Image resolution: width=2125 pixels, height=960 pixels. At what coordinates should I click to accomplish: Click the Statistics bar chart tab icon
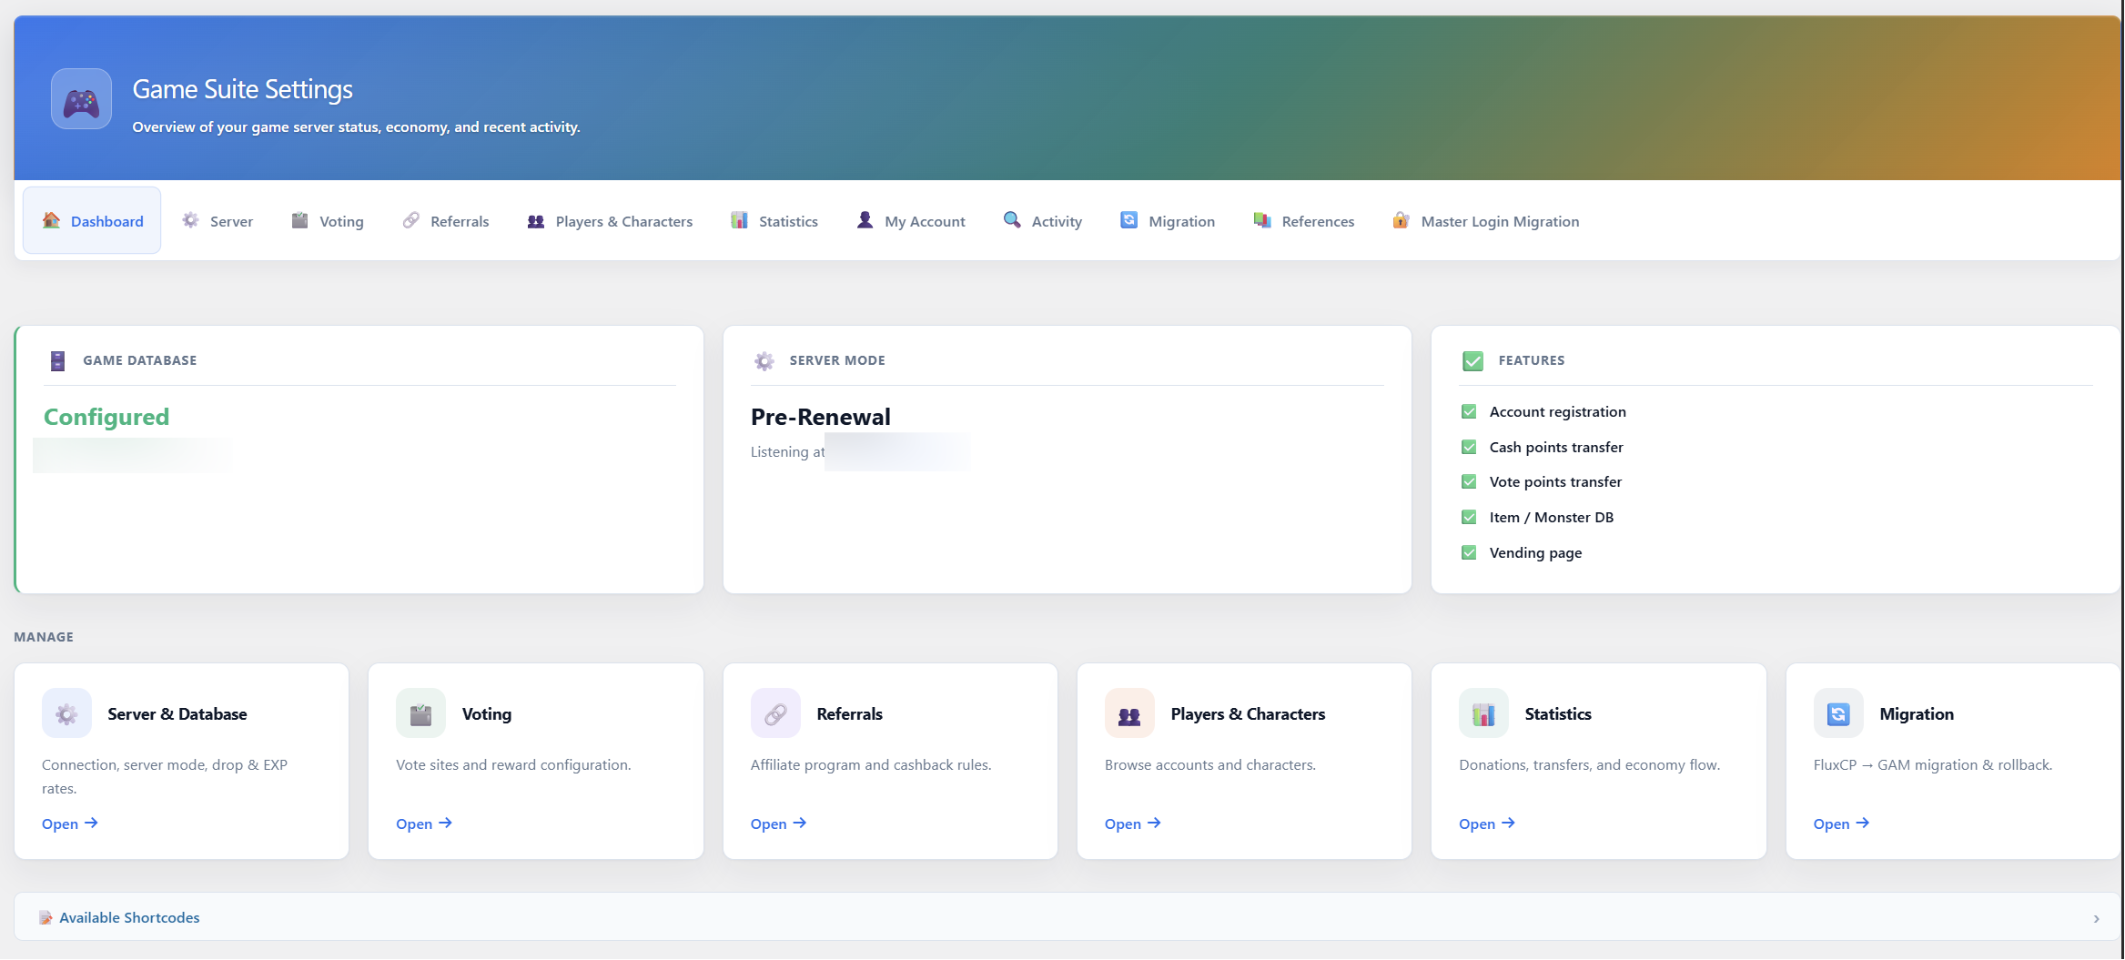739,220
